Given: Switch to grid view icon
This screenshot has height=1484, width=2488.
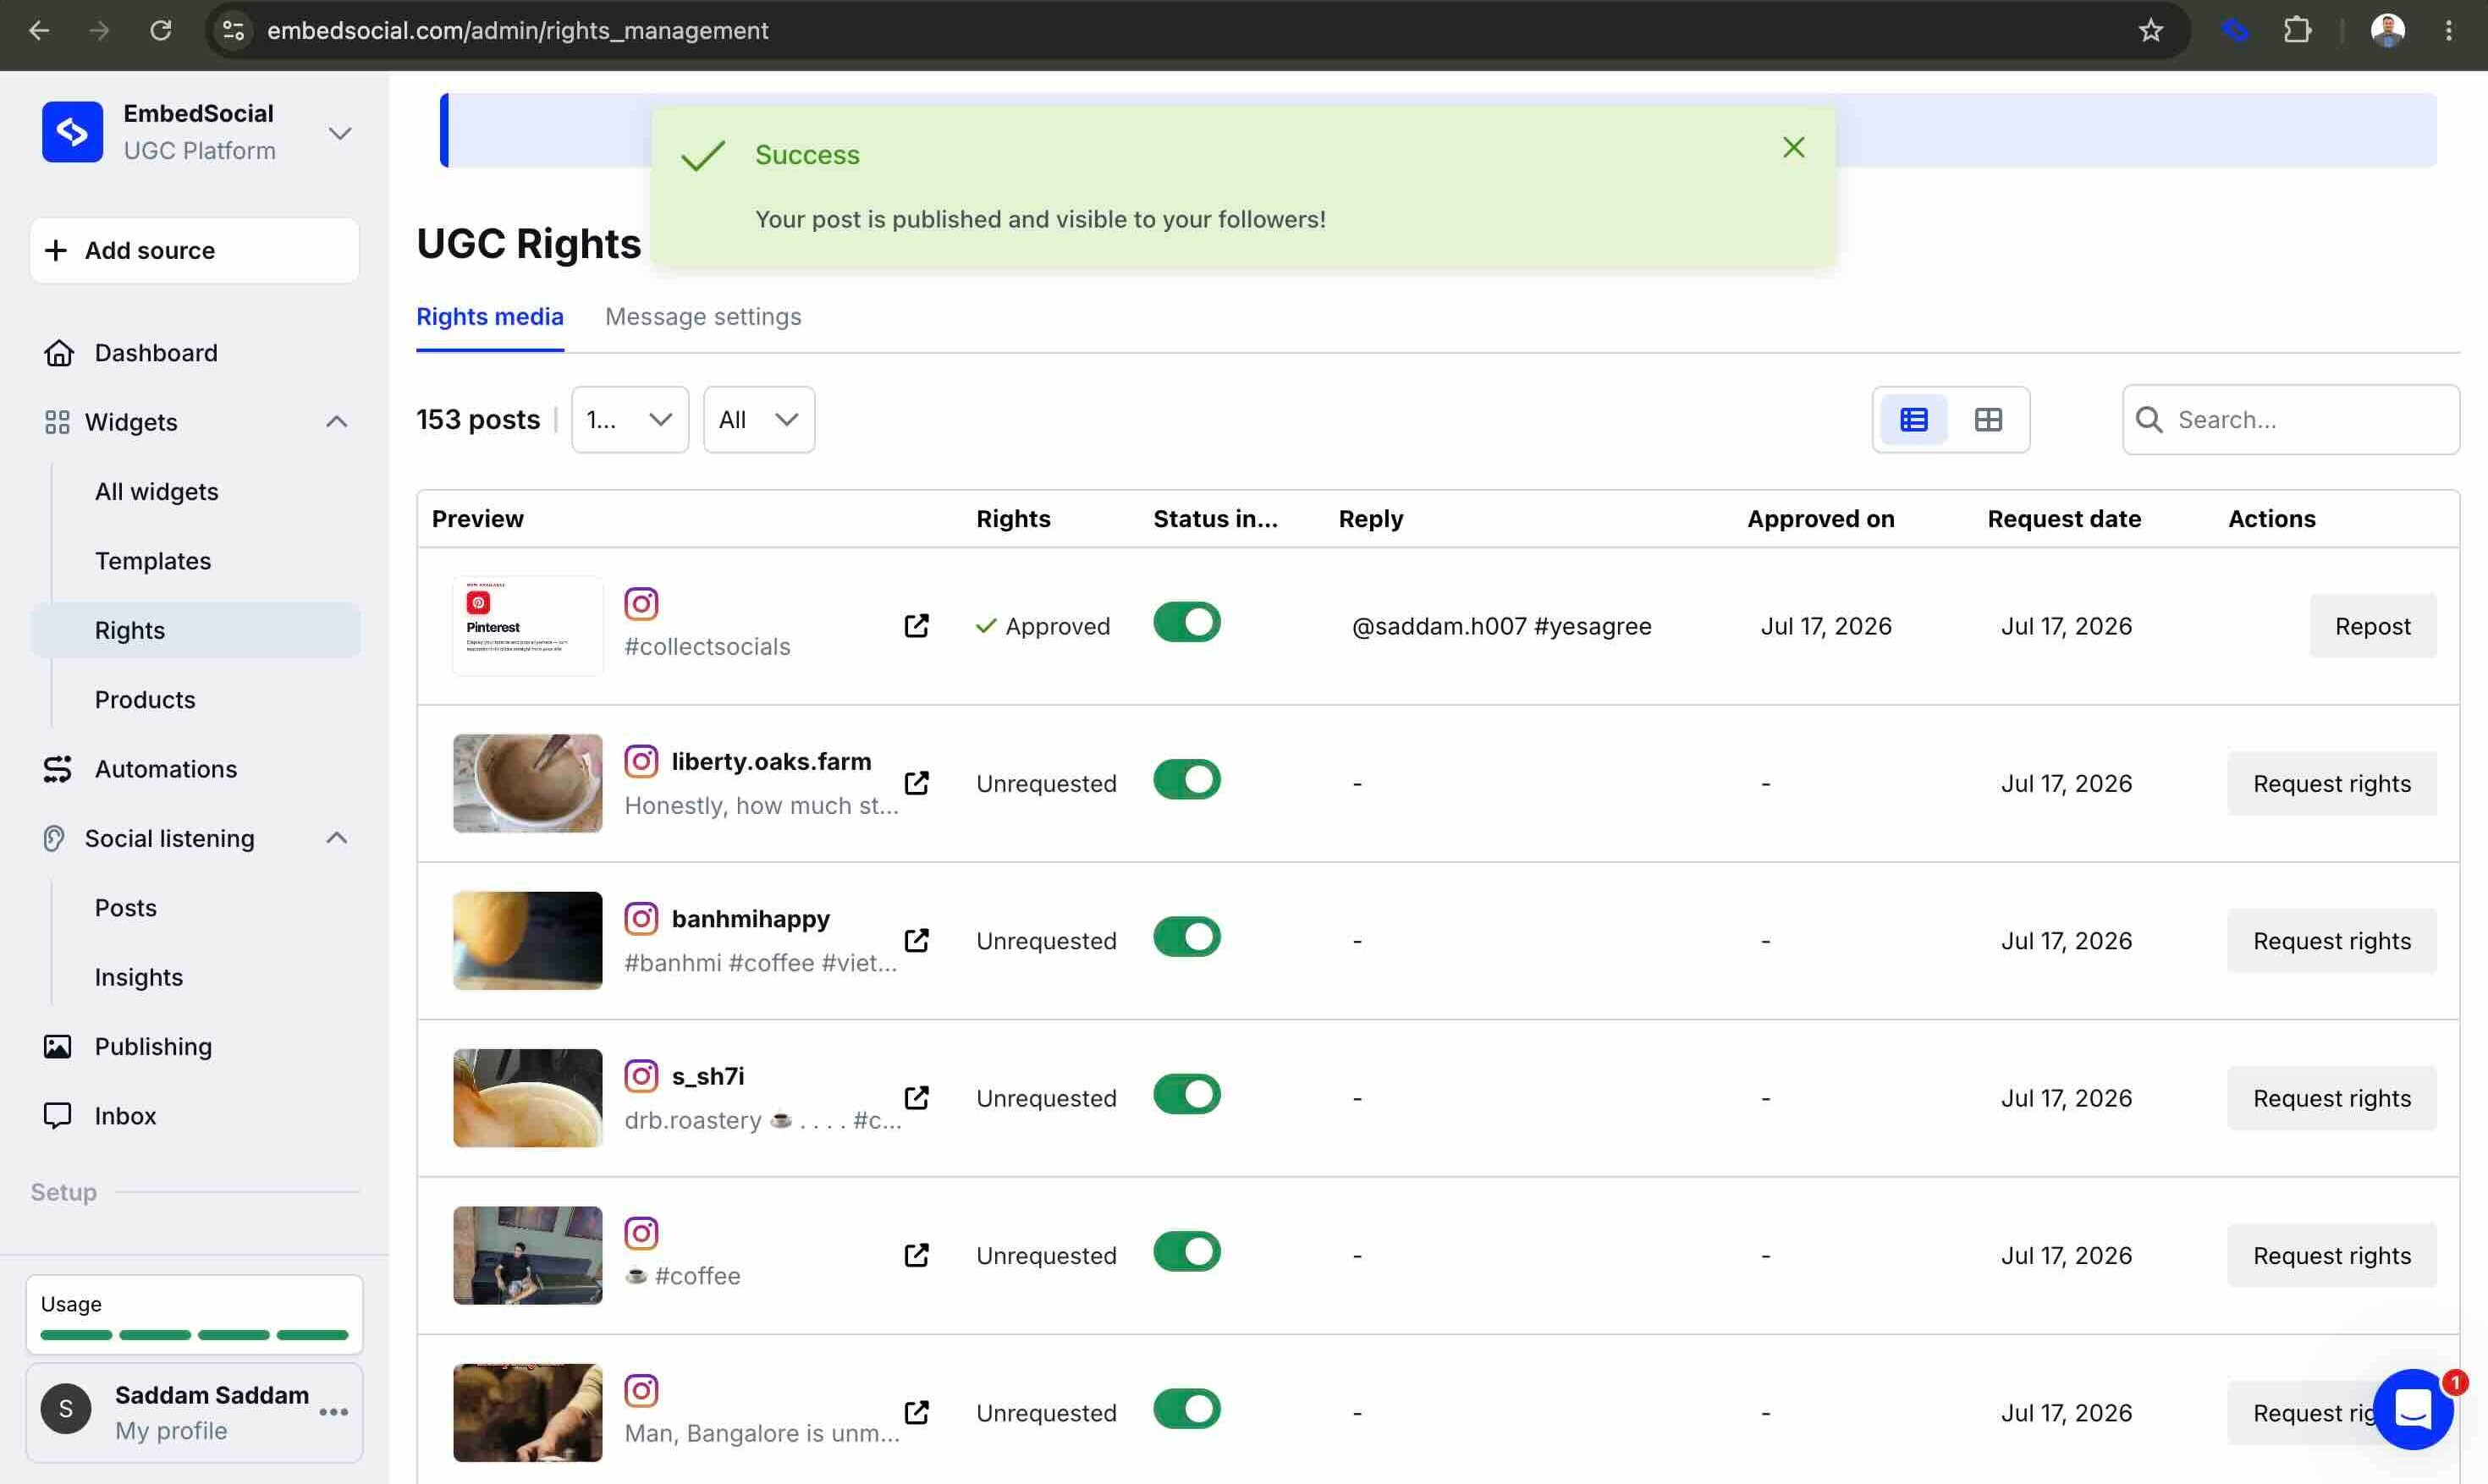Looking at the screenshot, I should (1988, 420).
